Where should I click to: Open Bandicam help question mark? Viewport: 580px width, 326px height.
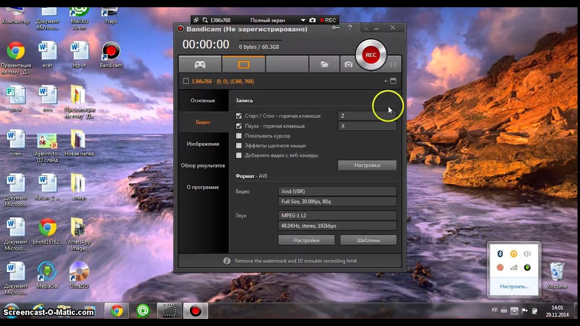(350, 28)
